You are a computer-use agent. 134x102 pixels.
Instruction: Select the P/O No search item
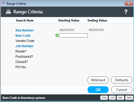click(20, 67)
